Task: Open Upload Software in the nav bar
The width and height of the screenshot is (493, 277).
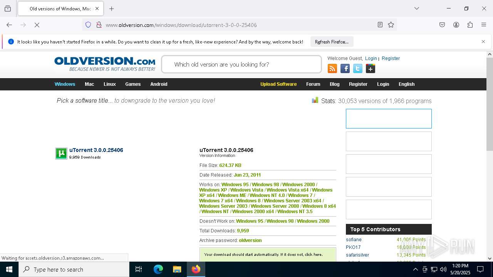Action: click(x=278, y=84)
